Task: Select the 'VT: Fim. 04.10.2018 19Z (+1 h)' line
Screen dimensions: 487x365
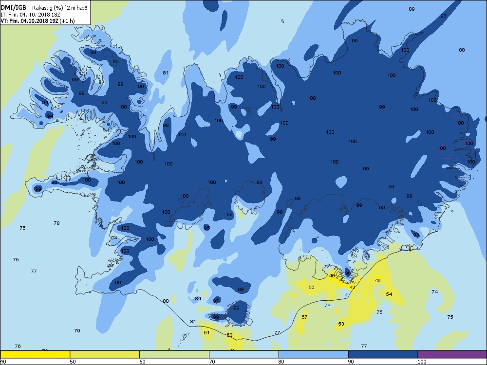Action: point(37,21)
